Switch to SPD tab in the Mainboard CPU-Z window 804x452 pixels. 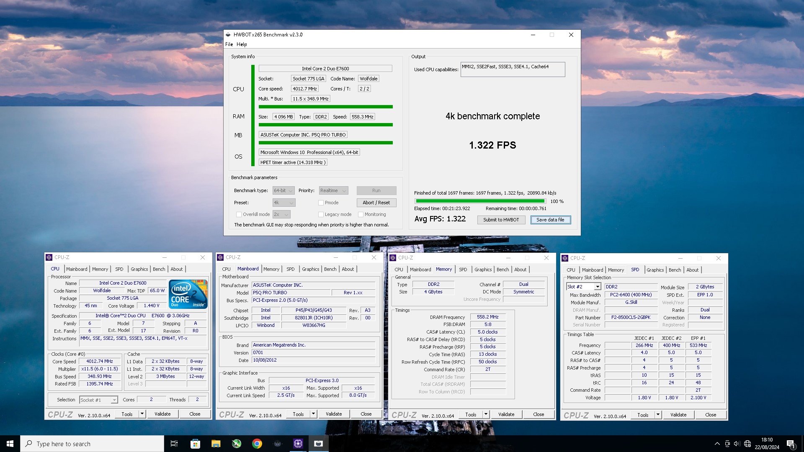point(291,269)
